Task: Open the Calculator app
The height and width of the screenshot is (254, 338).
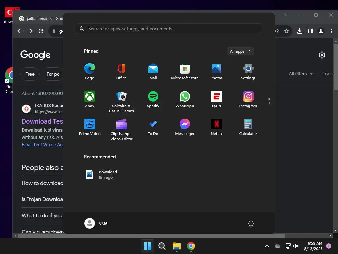Action: point(248,127)
